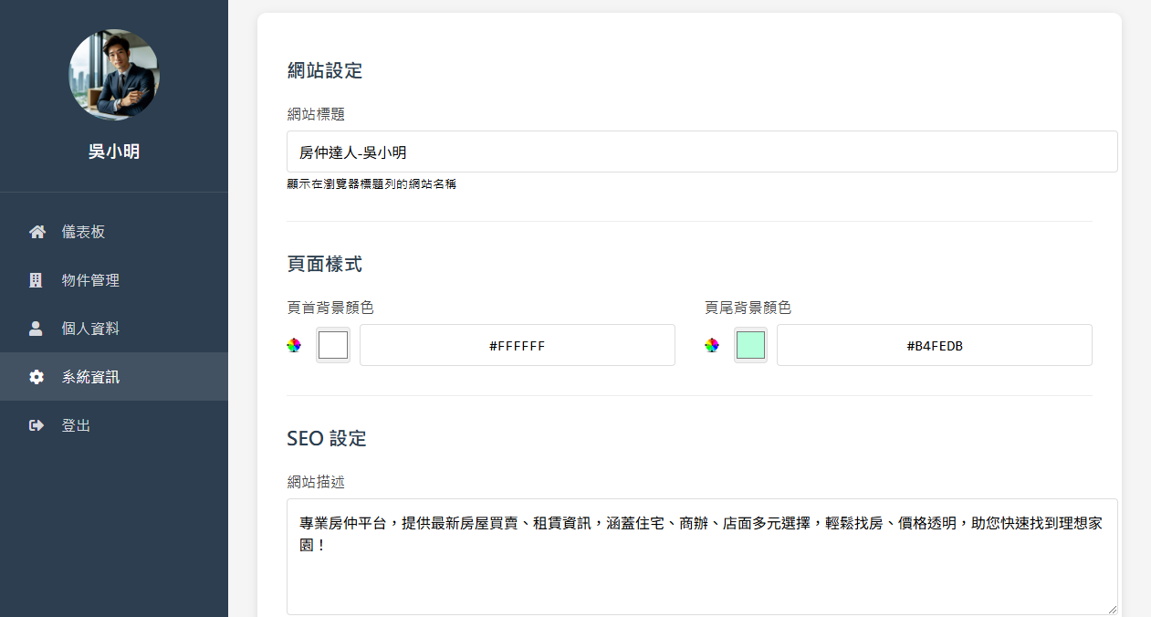This screenshot has height=617, width=1151.
Task: Open the white 頁首背景顏色 swatch
Action: (333, 345)
